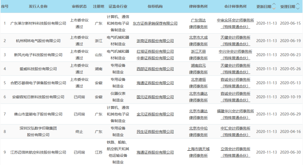This screenshot has width=303, height=165.
Task: Click the 仪器仪表制造业 industry cell
Action: pyautogui.click(x=118, y=97)
